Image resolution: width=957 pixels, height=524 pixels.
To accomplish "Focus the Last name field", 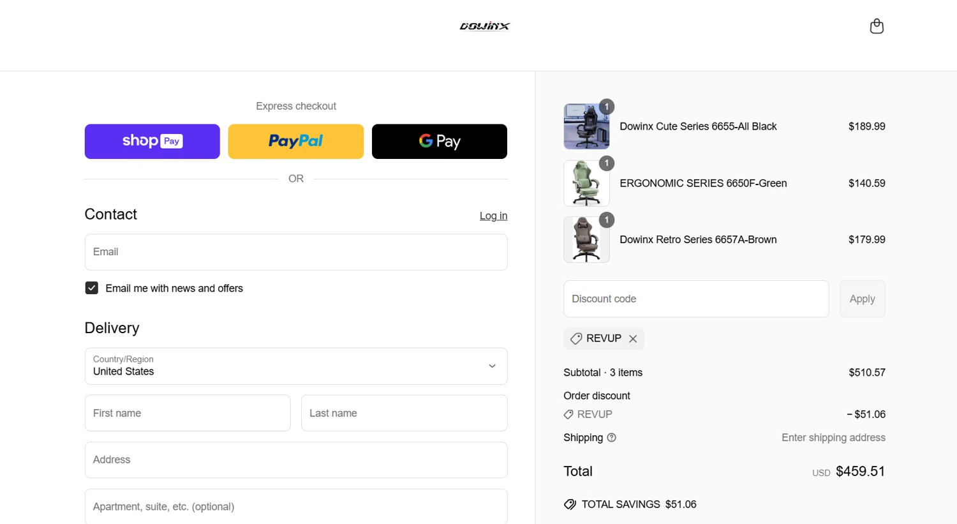I will pos(404,413).
